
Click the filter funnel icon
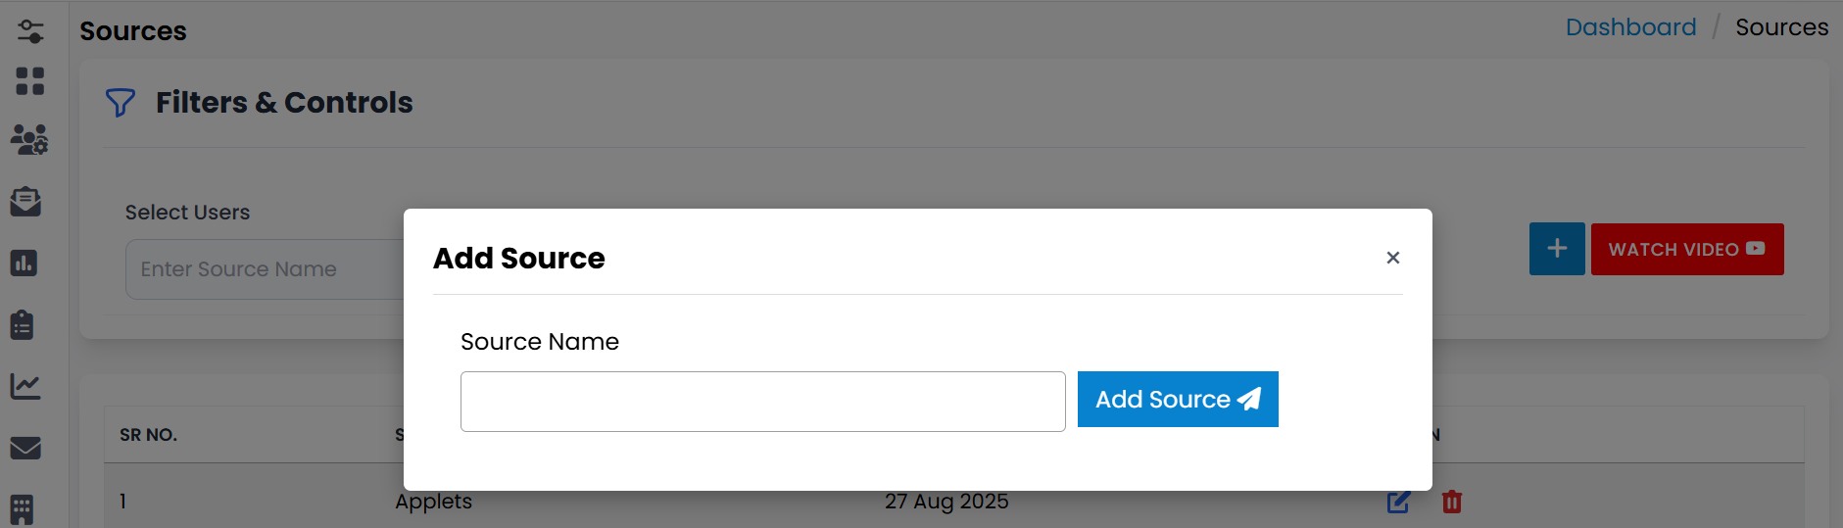point(120,103)
